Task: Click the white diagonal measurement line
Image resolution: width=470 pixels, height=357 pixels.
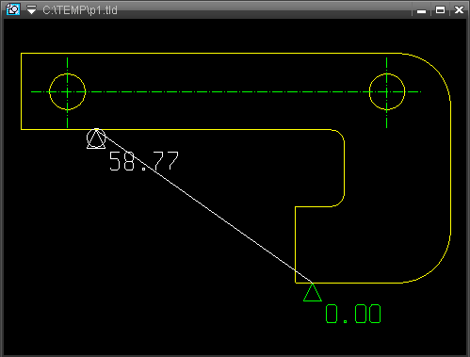Action: pos(207,209)
